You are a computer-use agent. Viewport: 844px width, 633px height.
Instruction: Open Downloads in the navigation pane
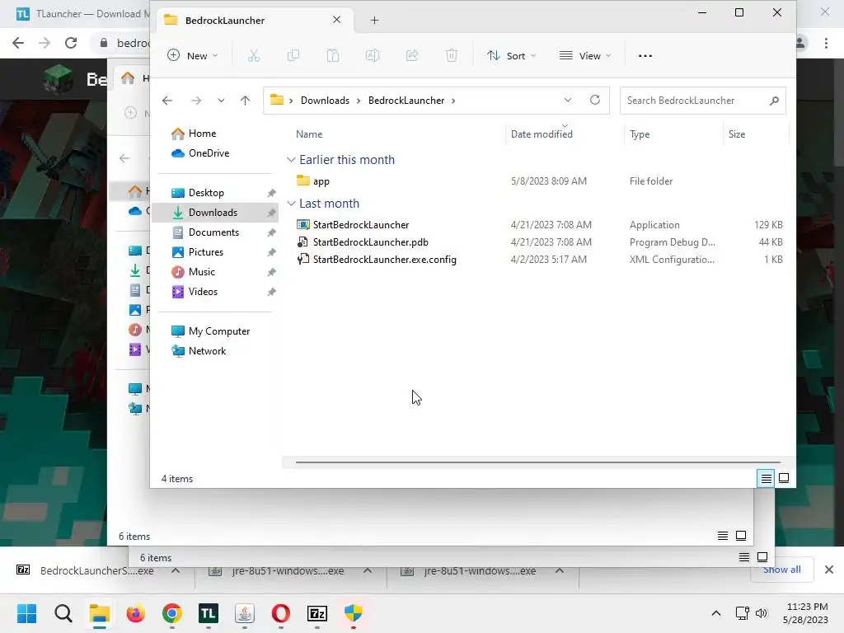[213, 213]
